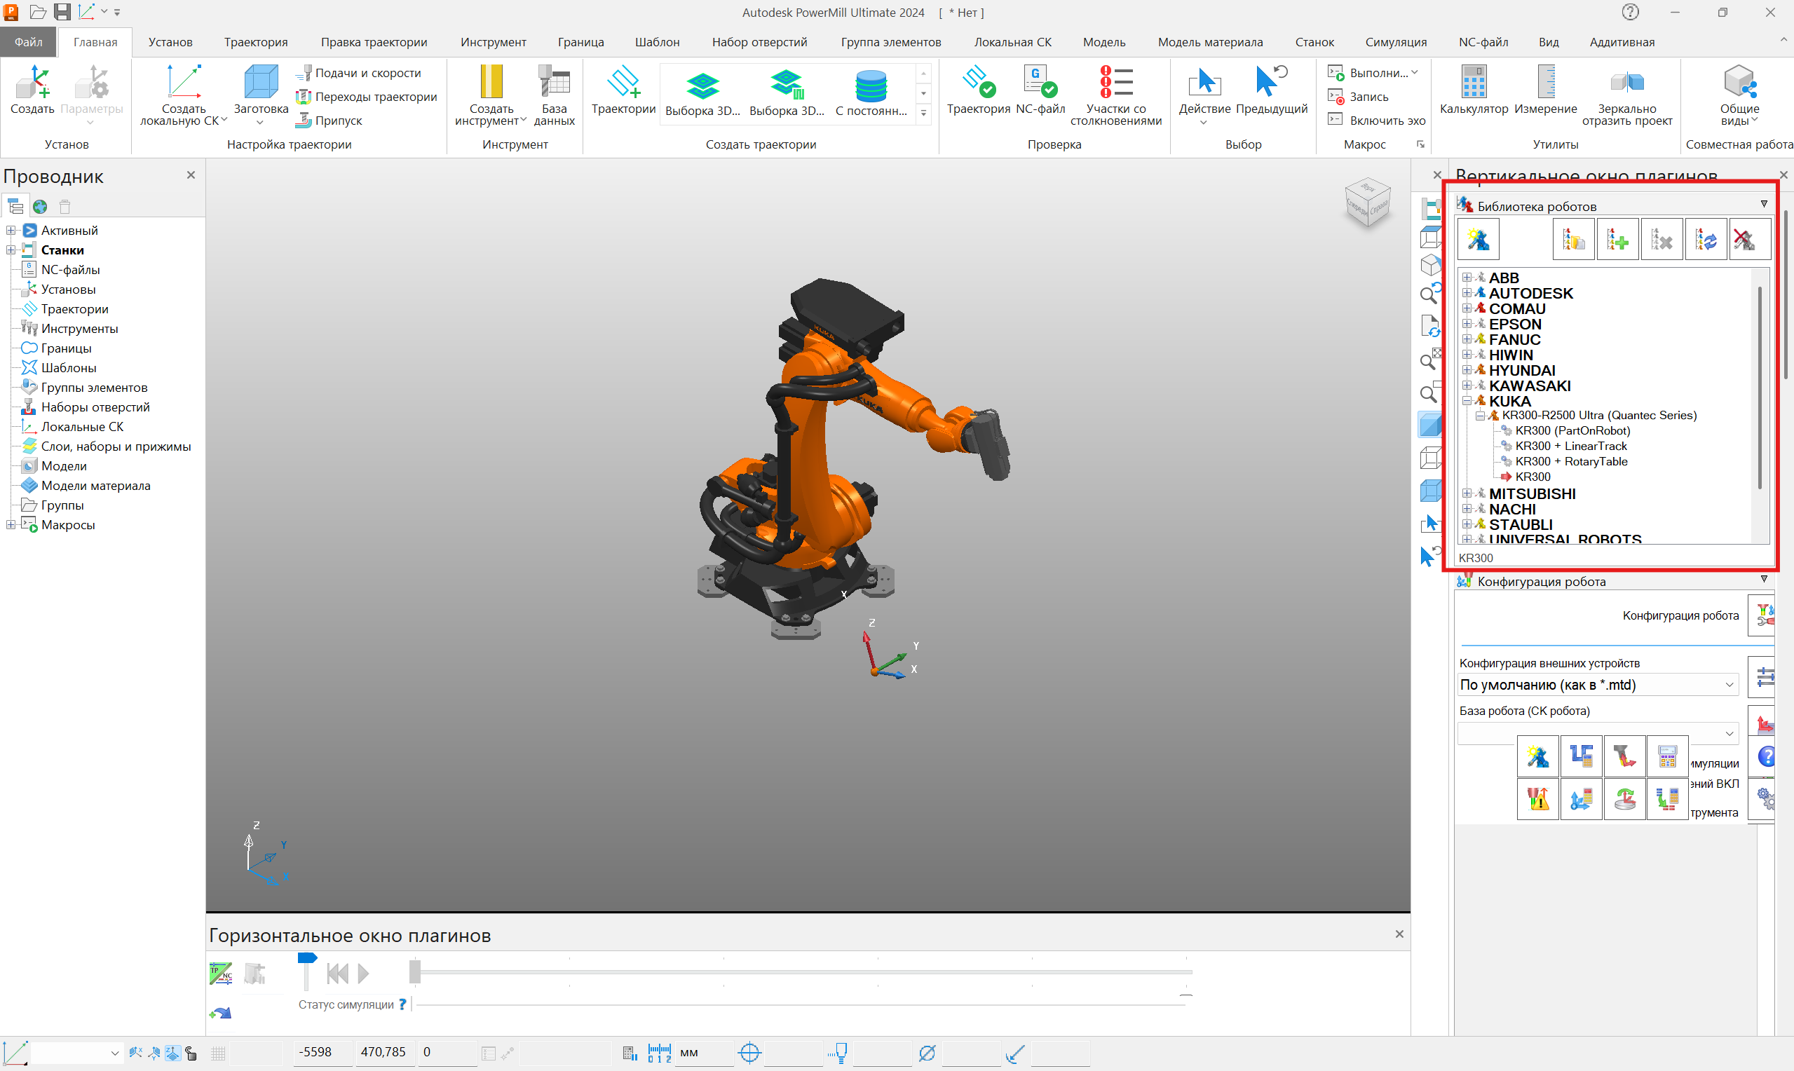1794x1071 pixels.
Task: Rewind simulation to the start
Action: pyautogui.click(x=337, y=974)
